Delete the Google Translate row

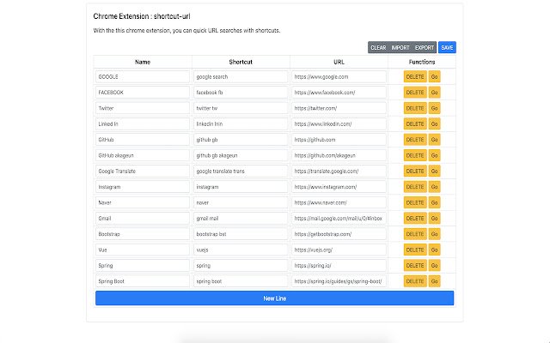pos(415,171)
